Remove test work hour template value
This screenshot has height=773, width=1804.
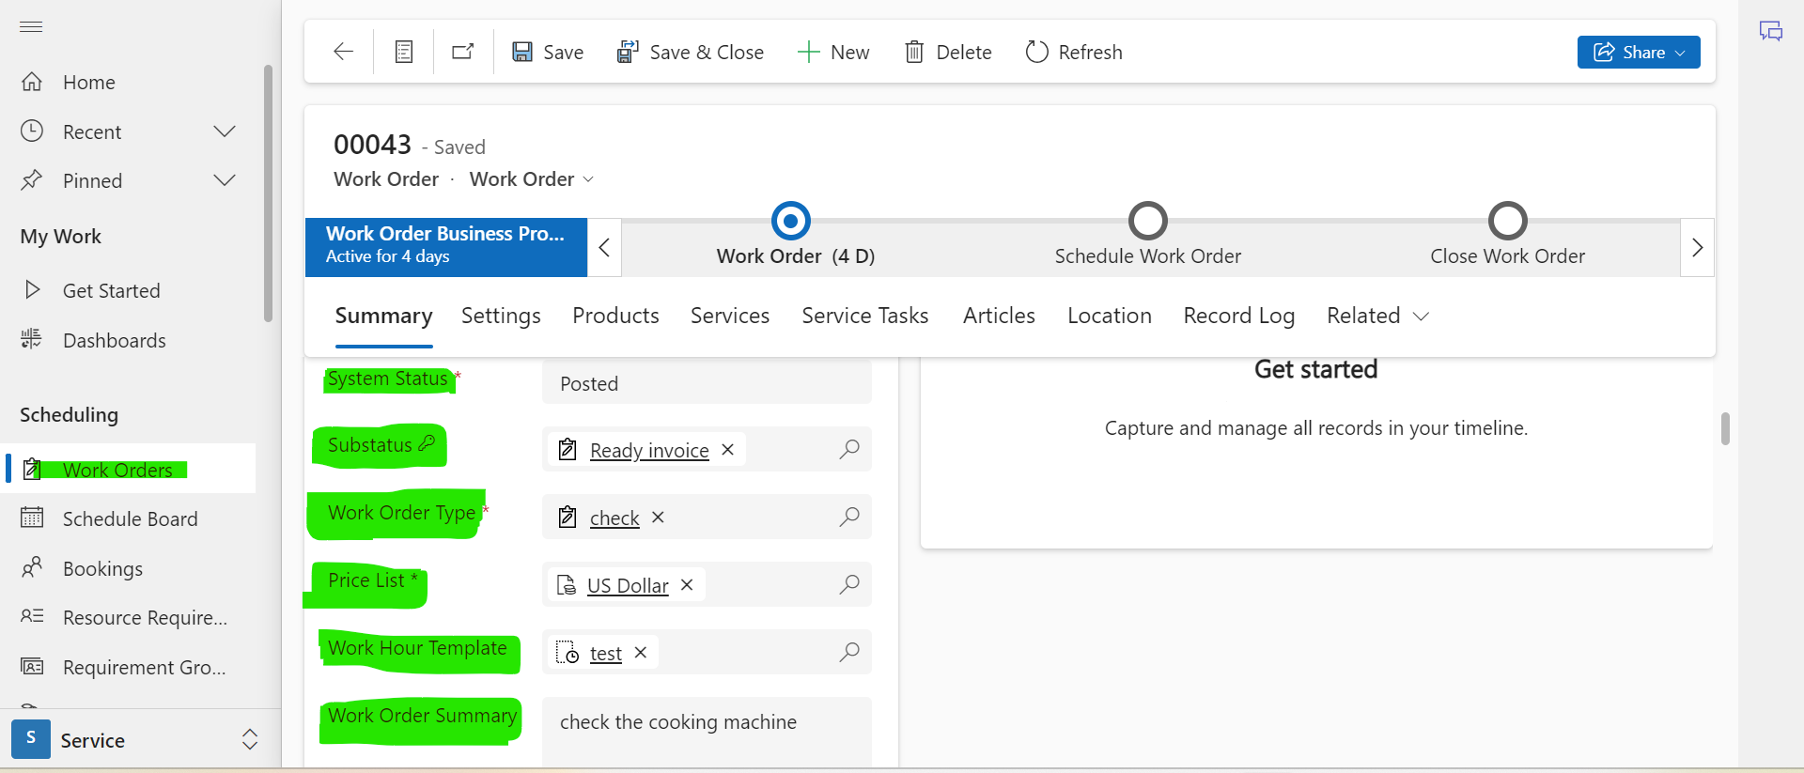tap(640, 652)
